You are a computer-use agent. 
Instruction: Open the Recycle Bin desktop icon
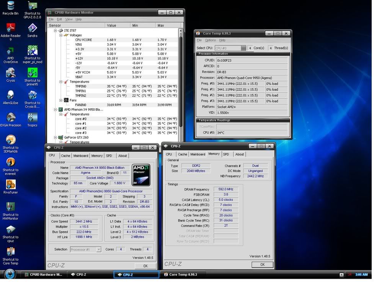click(10, 8)
